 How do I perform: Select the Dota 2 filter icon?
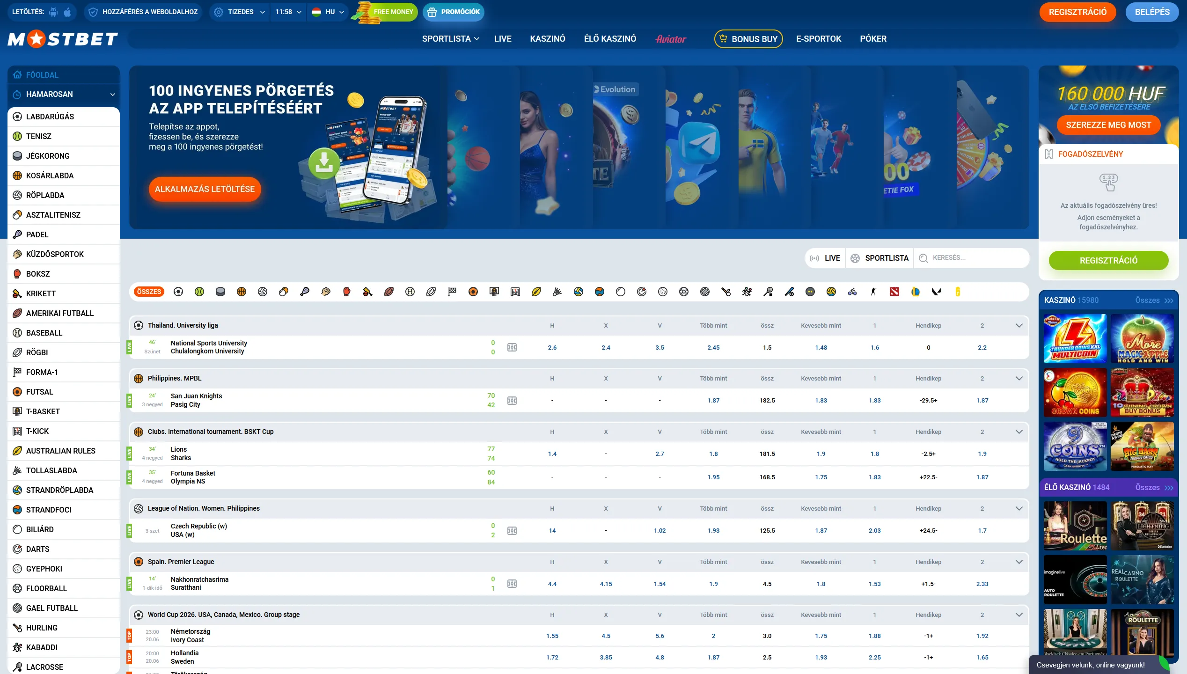point(894,292)
